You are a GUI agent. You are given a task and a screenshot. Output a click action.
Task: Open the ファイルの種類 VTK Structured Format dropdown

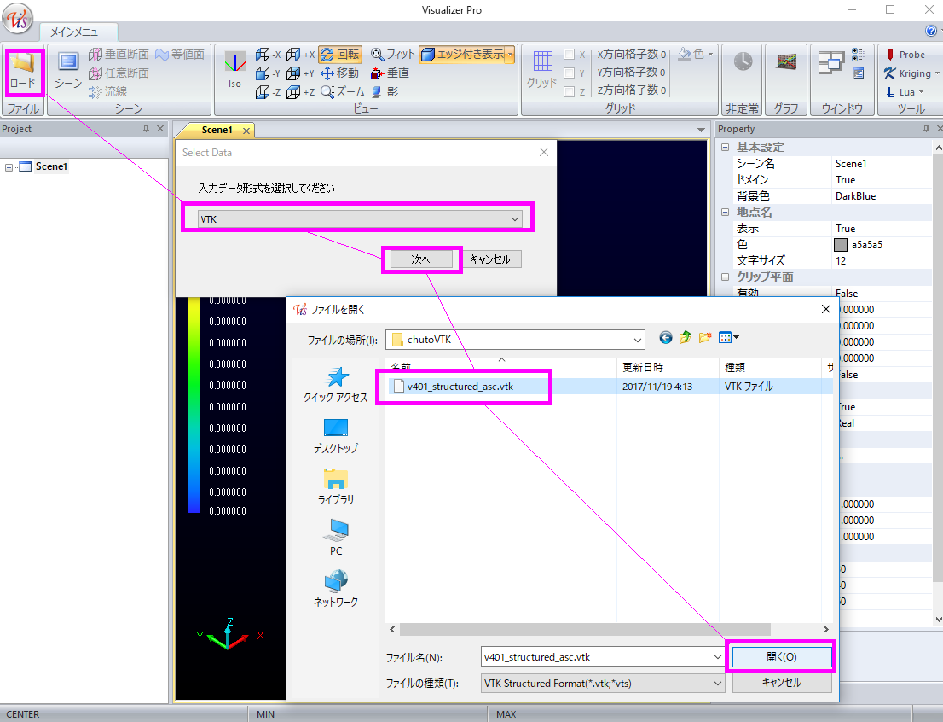pyautogui.click(x=716, y=683)
